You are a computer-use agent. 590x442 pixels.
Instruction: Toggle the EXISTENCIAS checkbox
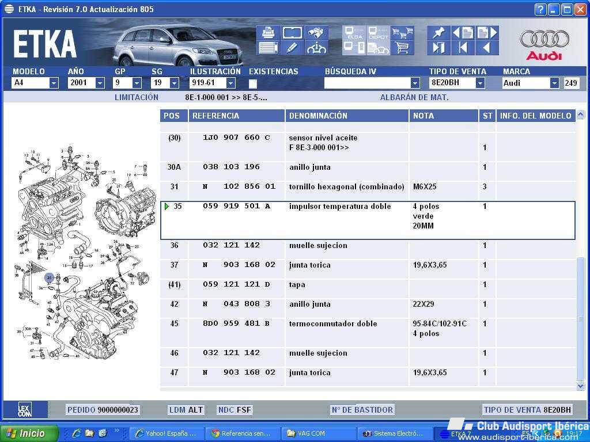(253, 83)
